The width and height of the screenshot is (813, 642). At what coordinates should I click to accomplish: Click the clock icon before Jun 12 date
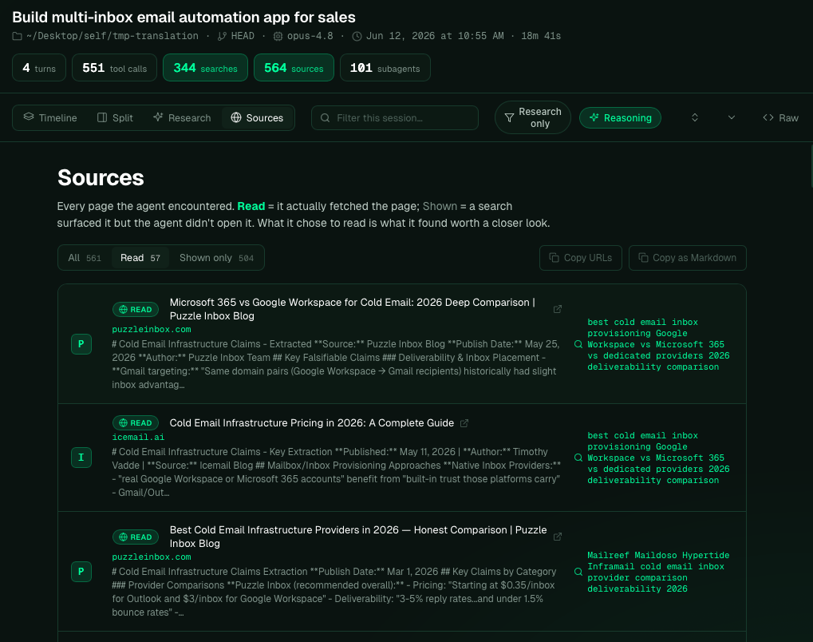[x=357, y=36]
